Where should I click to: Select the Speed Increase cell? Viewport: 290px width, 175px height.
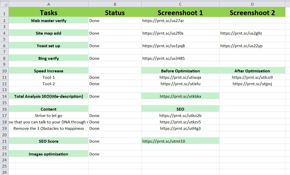pos(48,71)
